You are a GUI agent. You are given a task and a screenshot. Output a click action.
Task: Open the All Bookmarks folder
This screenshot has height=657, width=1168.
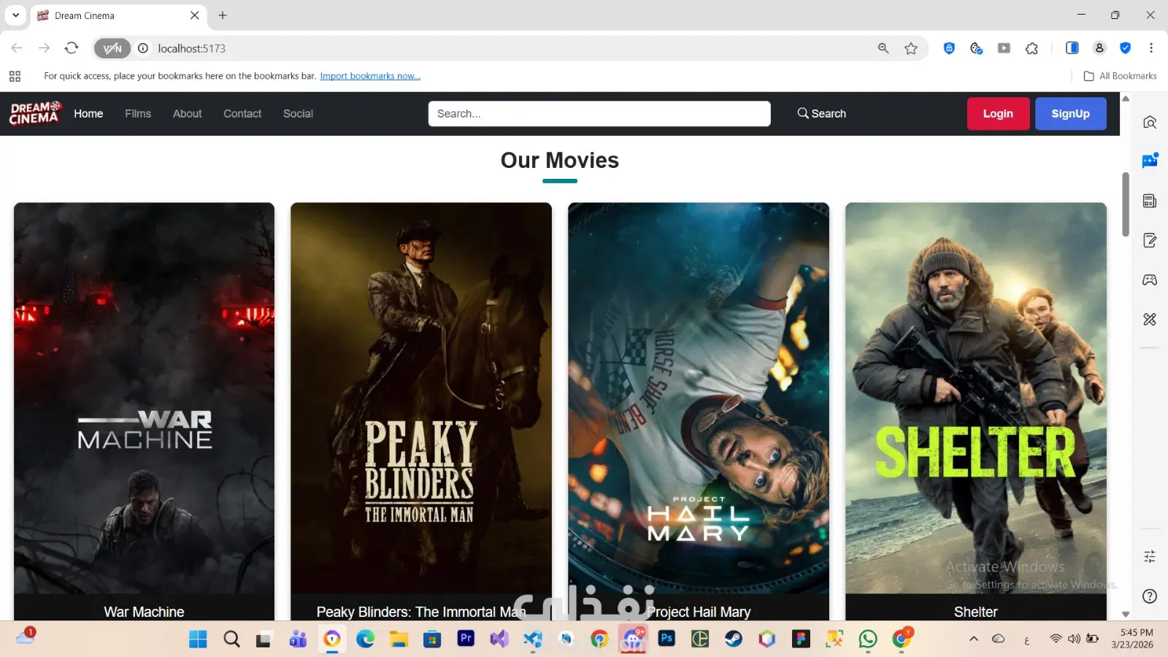[x=1121, y=76]
